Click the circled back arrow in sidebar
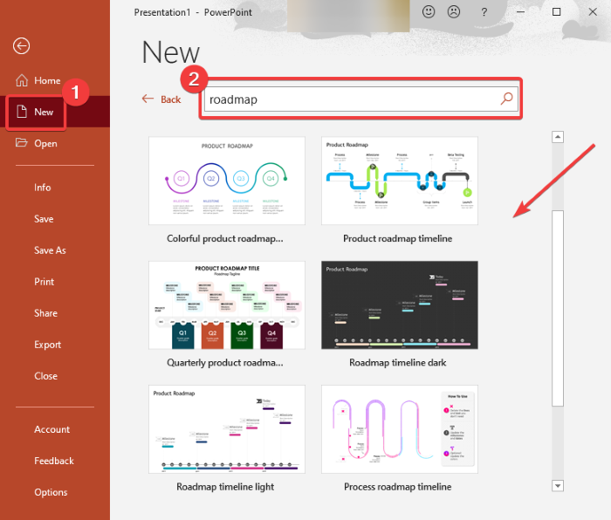 pyautogui.click(x=21, y=46)
